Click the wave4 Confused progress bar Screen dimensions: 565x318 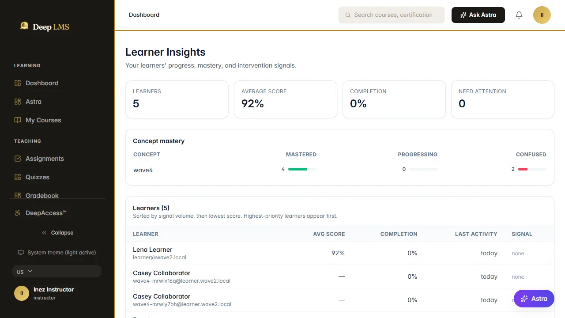pyautogui.click(x=532, y=169)
